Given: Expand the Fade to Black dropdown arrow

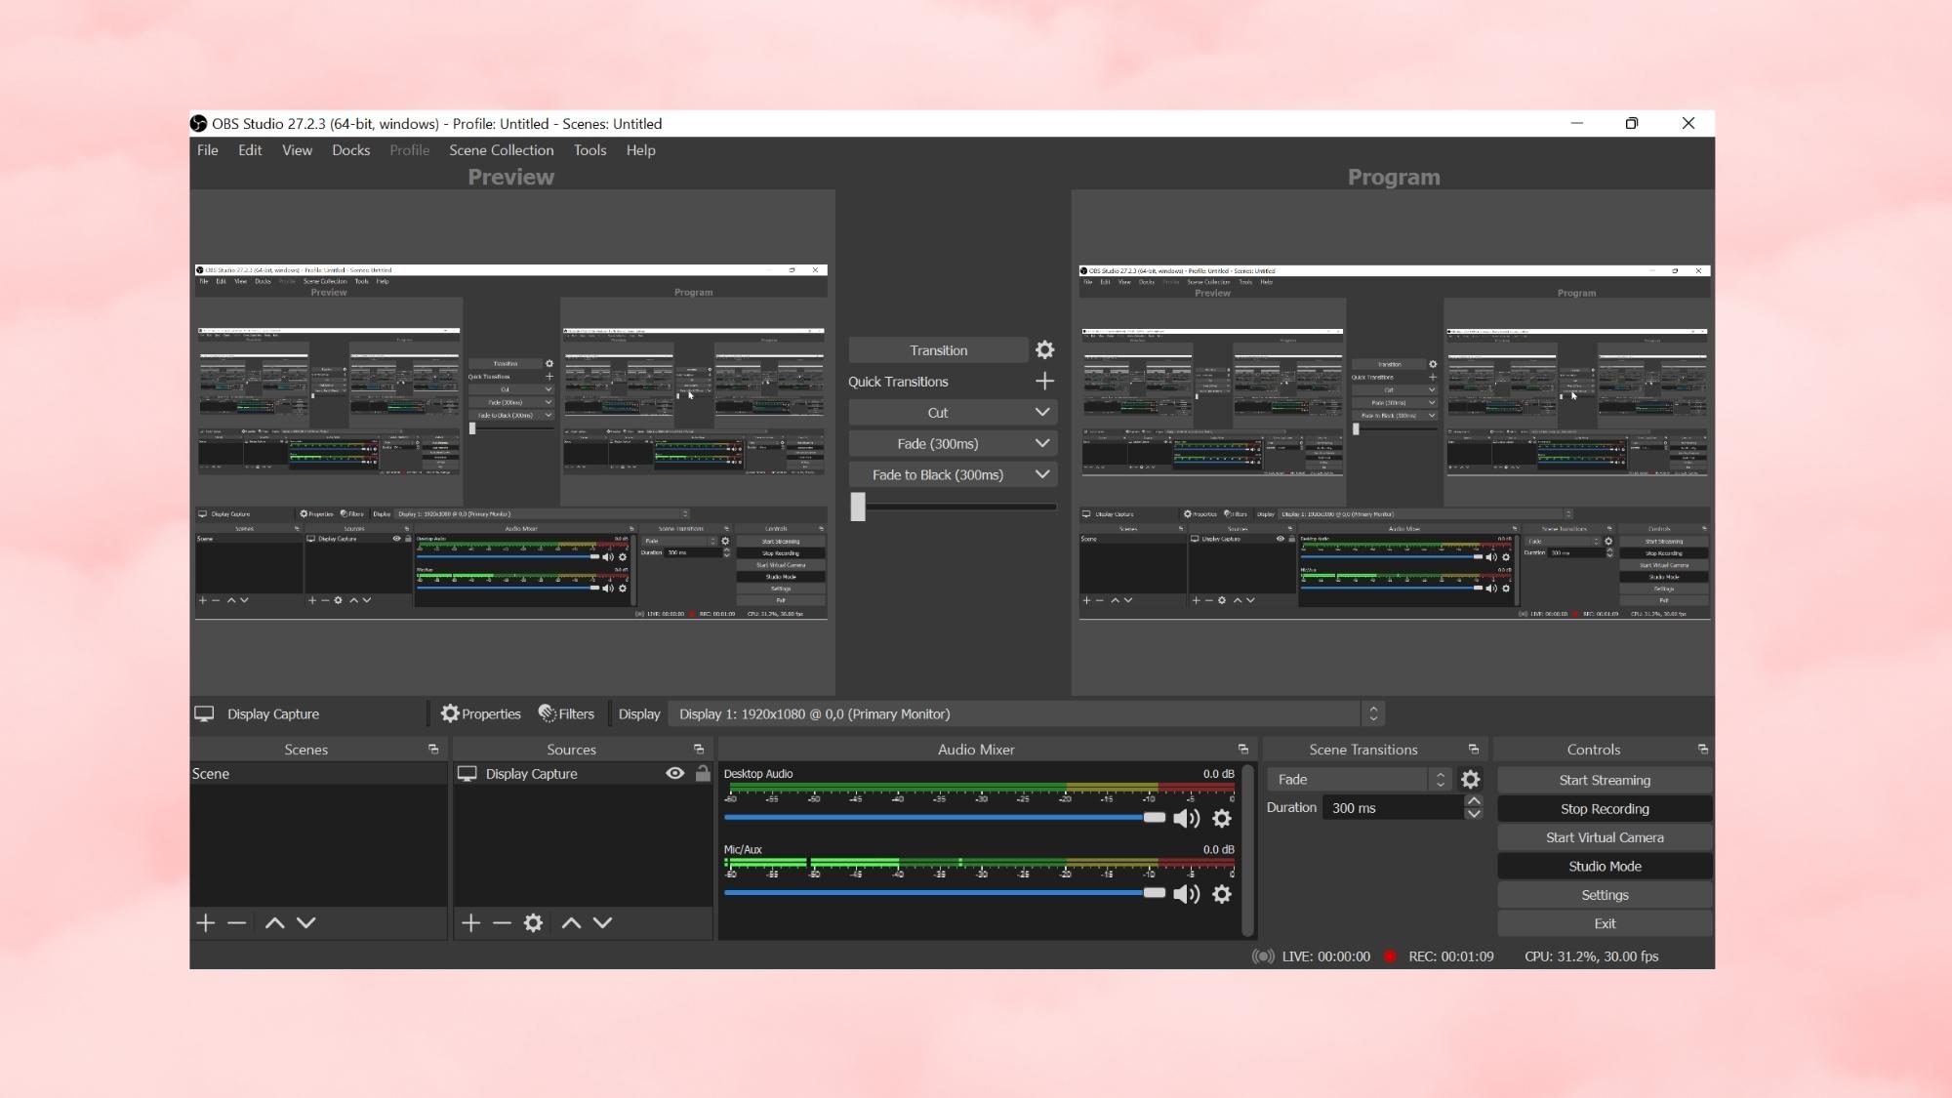Looking at the screenshot, I should [x=1043, y=474].
